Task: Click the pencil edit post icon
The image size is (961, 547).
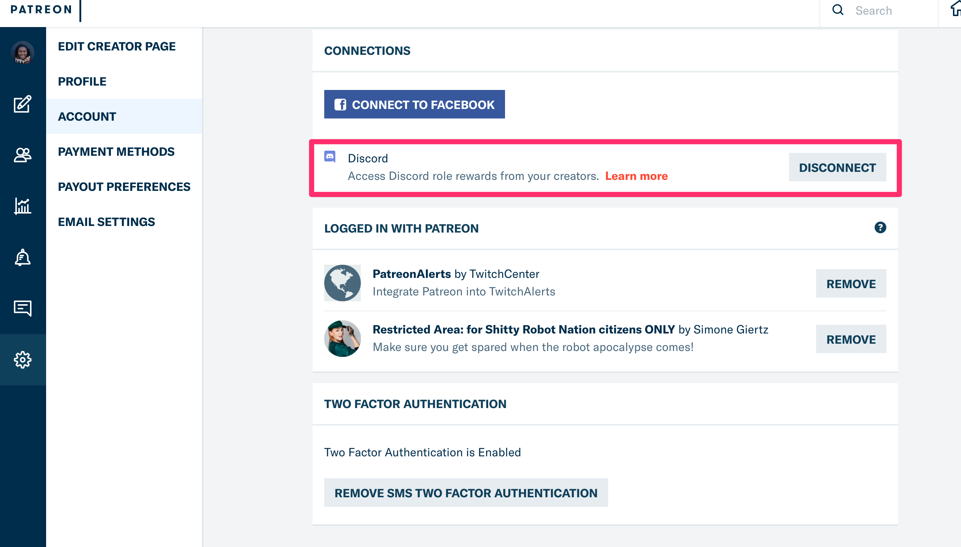Action: click(x=23, y=104)
